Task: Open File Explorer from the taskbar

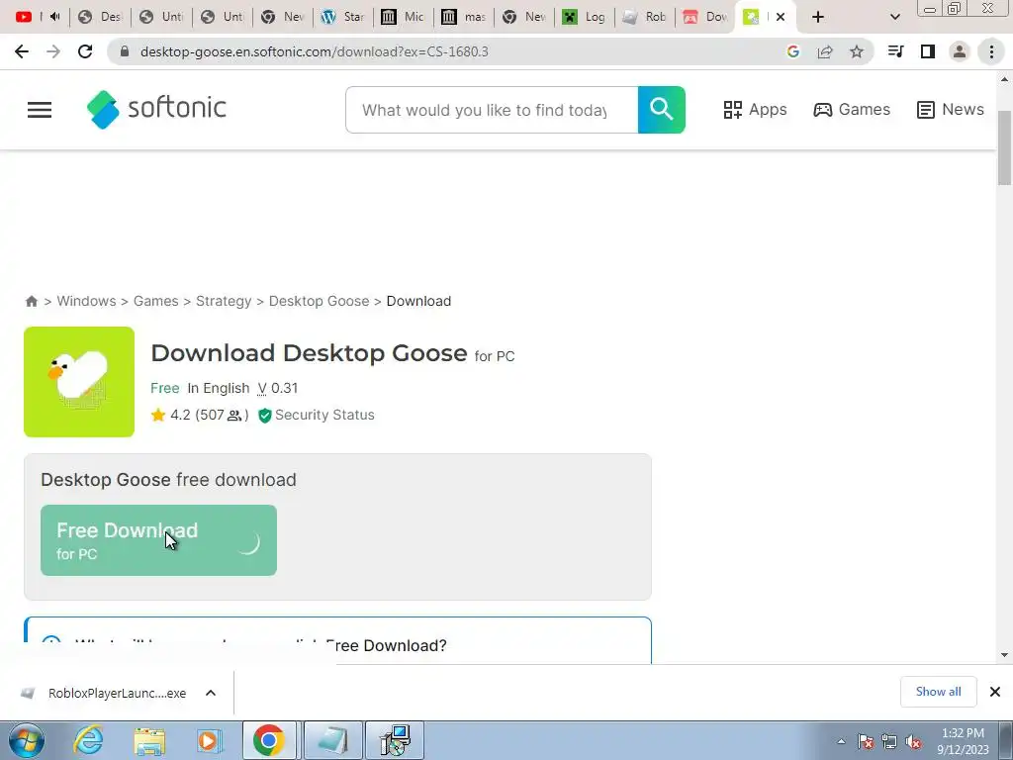Action: coord(149,740)
